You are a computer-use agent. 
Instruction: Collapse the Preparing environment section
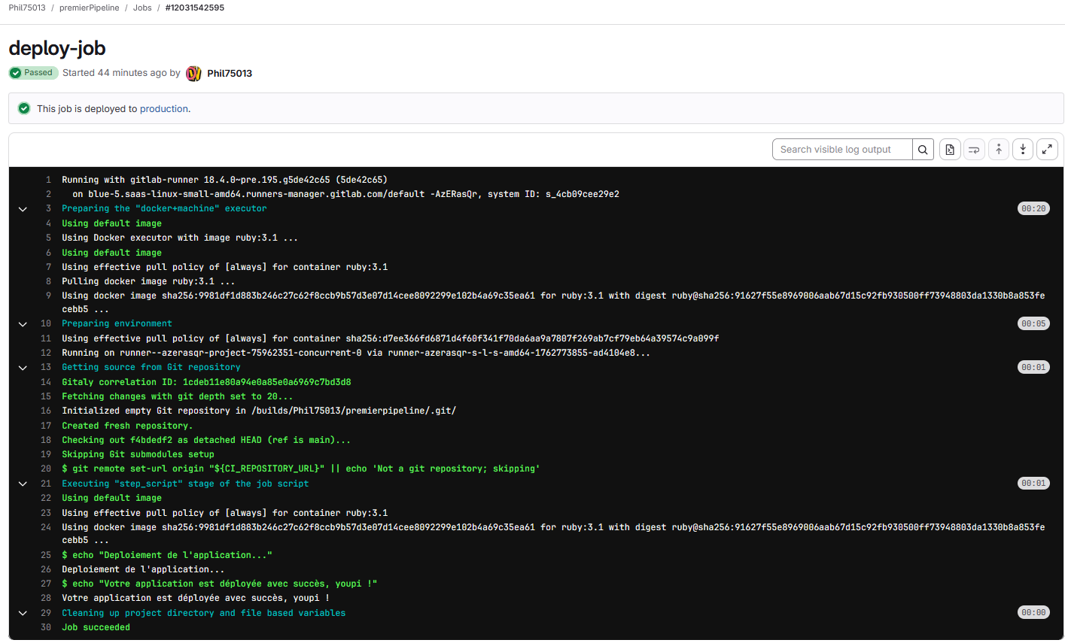tap(23, 324)
